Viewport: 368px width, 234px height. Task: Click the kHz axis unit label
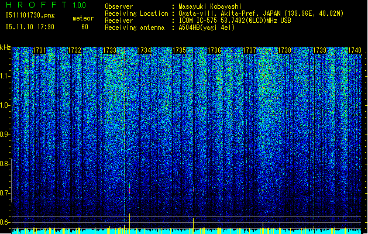5,47
